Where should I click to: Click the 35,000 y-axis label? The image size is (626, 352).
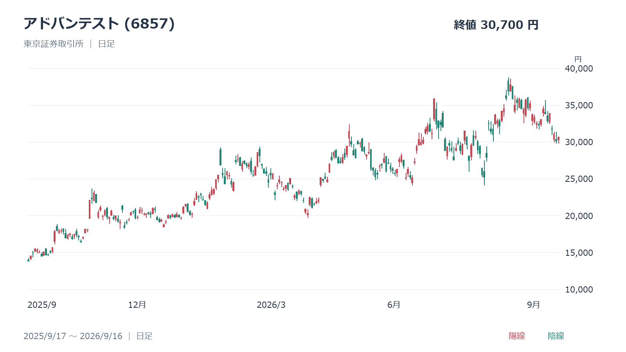click(579, 105)
